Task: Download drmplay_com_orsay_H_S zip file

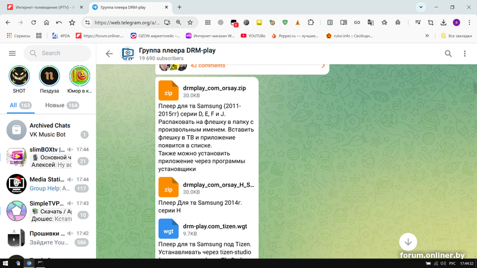Action: [x=168, y=187]
